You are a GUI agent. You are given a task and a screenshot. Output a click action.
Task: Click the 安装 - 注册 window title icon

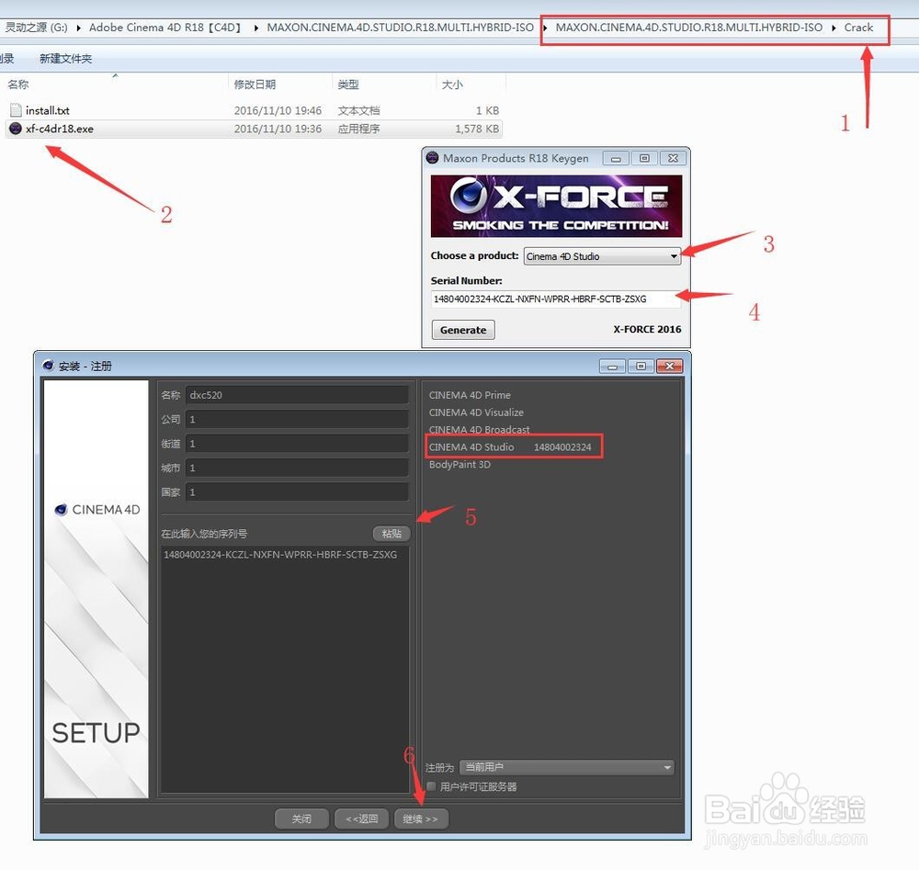pyautogui.click(x=48, y=366)
